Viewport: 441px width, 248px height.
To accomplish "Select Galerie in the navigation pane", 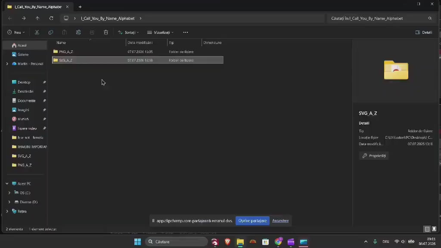I will click(x=23, y=55).
